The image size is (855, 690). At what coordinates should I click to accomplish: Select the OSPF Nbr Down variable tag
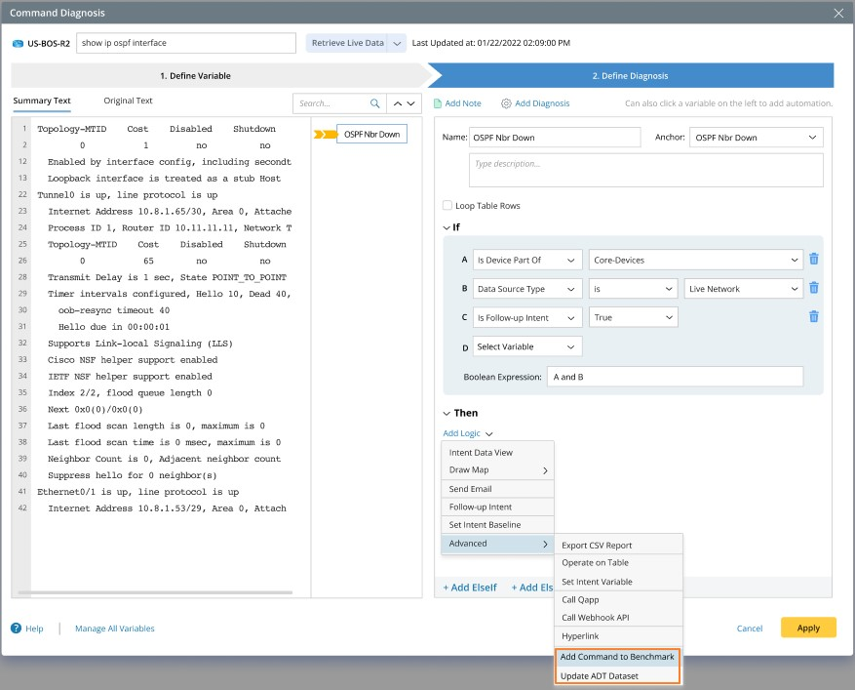(371, 135)
